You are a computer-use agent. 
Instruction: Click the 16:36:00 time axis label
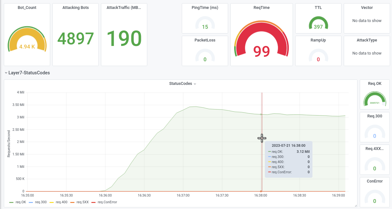[x=105, y=195]
